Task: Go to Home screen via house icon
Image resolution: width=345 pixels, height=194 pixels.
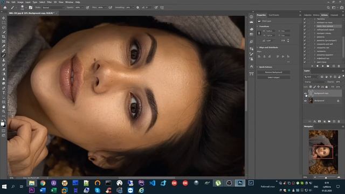Action: click(x=5, y=8)
